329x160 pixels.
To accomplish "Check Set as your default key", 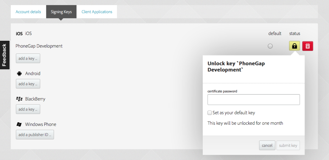I will (209, 113).
